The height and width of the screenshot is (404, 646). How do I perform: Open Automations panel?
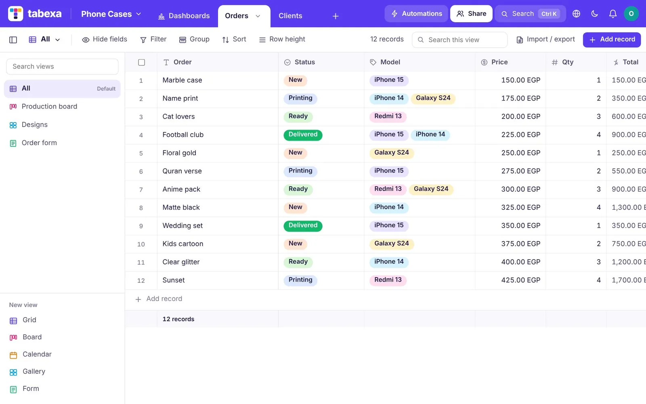point(416,14)
